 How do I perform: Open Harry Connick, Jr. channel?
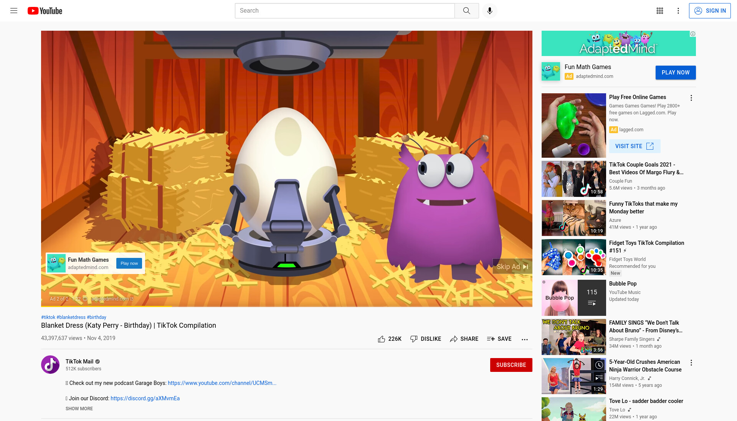pos(627,378)
